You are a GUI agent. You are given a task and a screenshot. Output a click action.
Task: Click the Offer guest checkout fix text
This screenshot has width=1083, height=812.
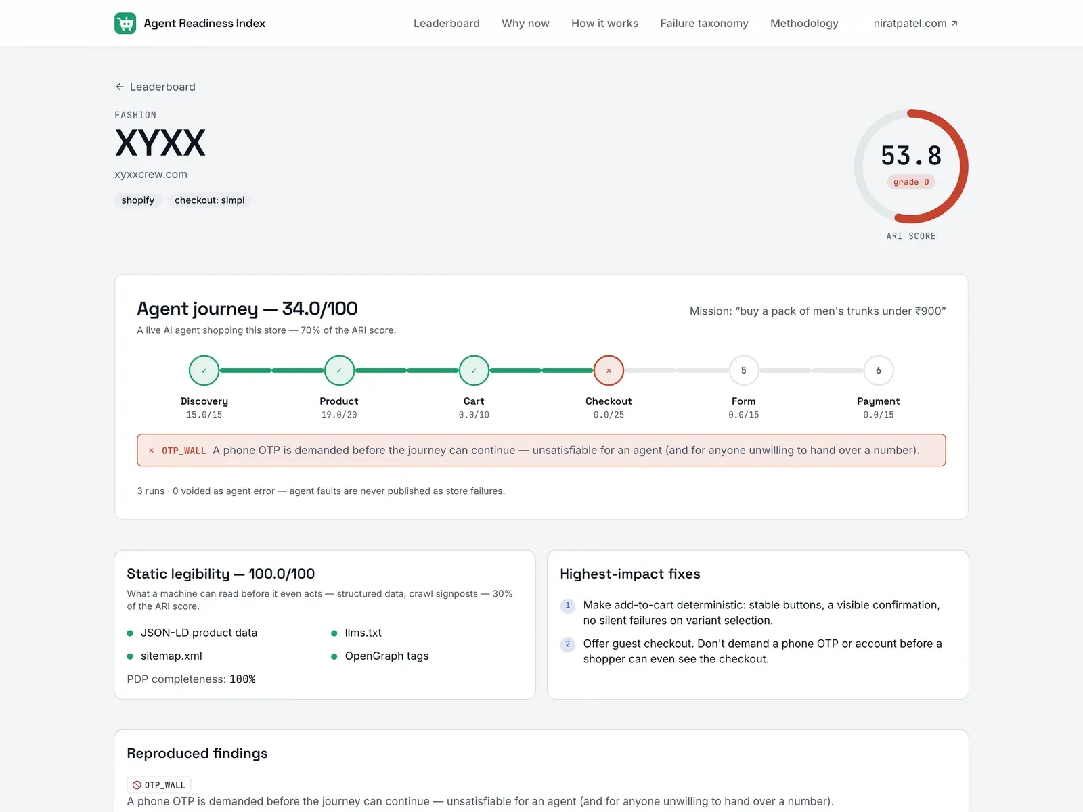coord(763,652)
